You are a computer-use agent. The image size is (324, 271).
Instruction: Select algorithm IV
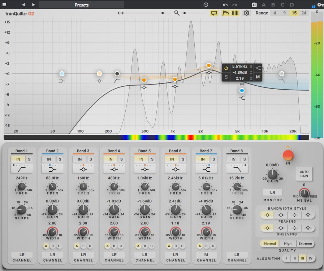point(311,258)
